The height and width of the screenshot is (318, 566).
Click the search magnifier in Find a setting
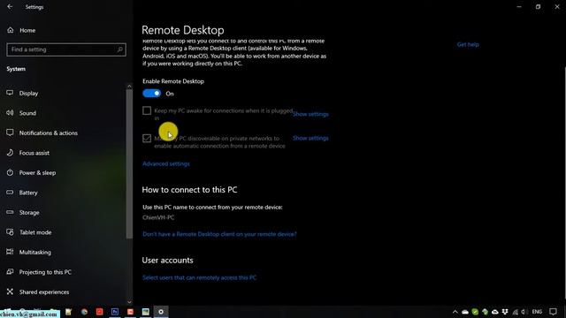(120, 49)
